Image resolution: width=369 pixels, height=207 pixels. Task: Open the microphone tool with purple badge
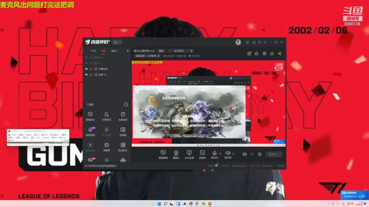coord(90,132)
